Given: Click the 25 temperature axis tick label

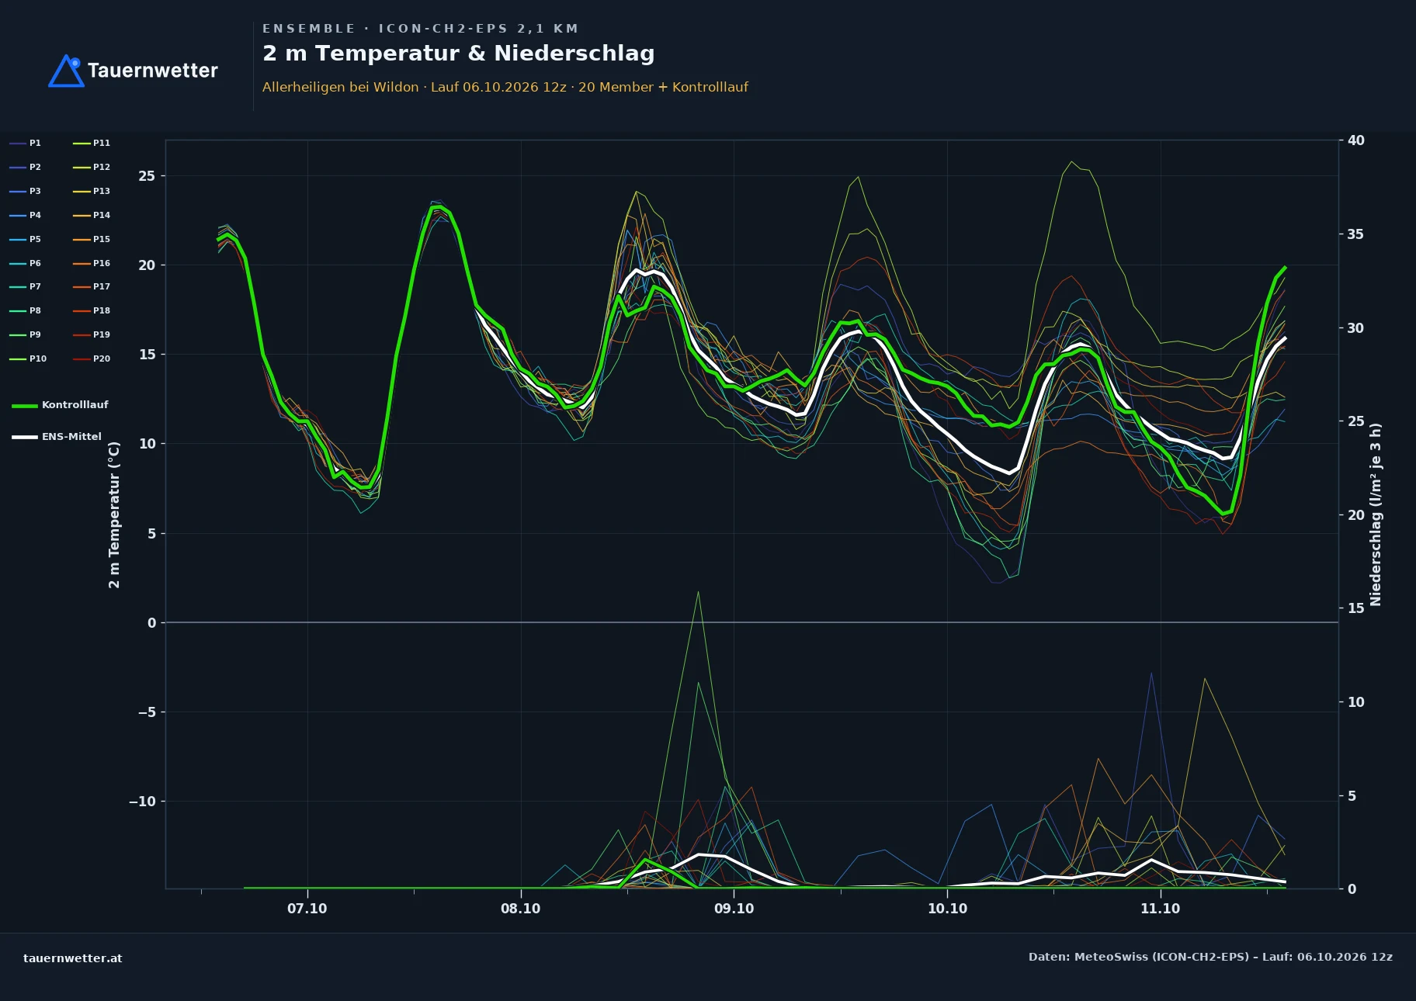Looking at the screenshot, I should [147, 176].
